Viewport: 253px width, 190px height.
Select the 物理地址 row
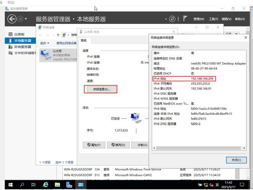[199, 68]
